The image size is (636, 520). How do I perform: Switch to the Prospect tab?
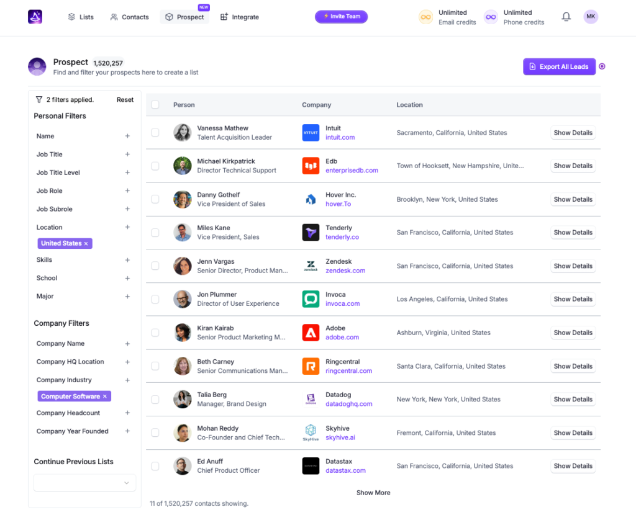coord(184,17)
